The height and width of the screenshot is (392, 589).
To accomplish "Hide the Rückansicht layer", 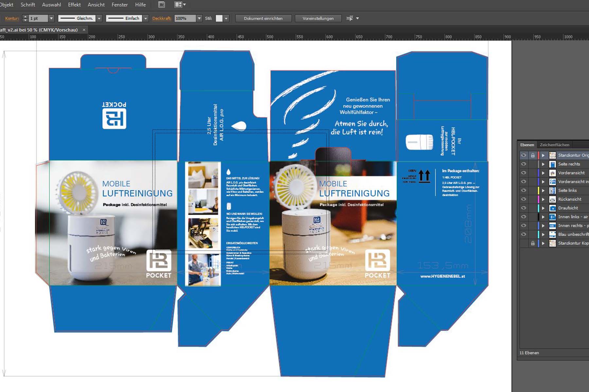I will [x=524, y=199].
